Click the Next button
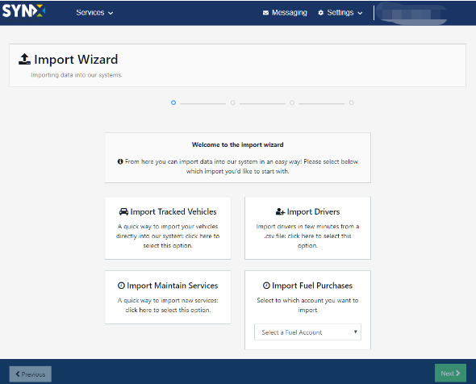This screenshot has width=476, height=384. (450, 374)
